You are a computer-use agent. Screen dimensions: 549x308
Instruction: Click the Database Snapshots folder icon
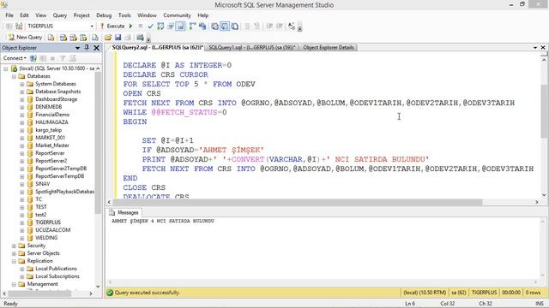pos(30,92)
